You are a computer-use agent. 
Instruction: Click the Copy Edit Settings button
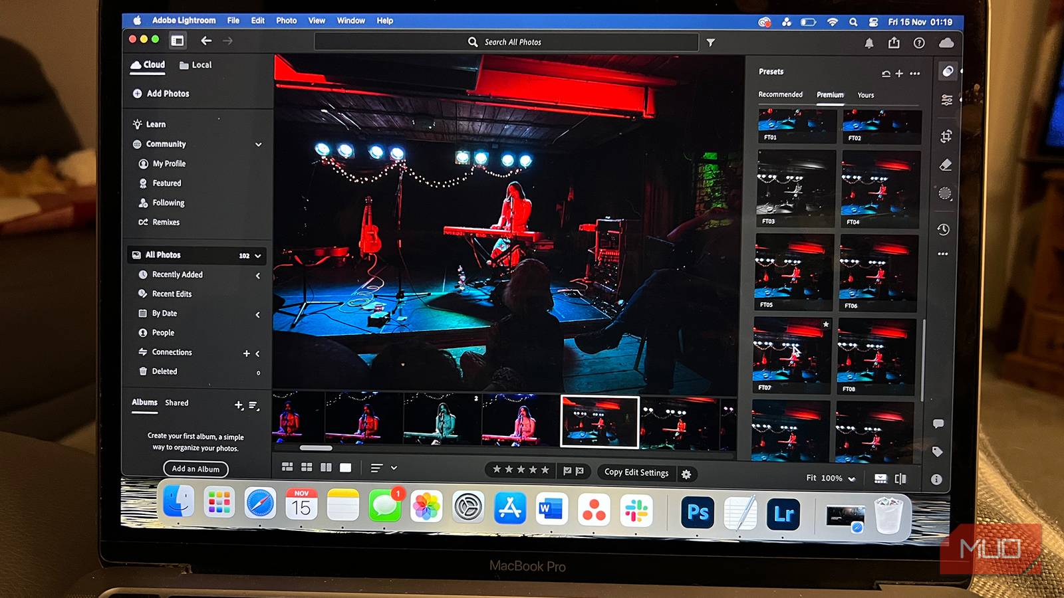click(x=636, y=472)
